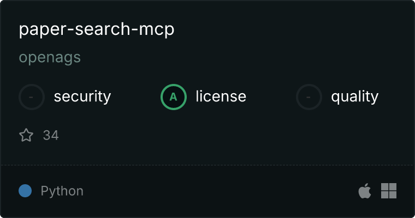Select the security label text

82,96
